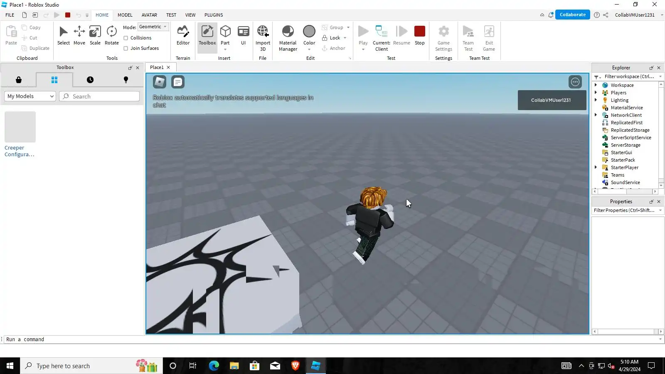
Task: Enable the Collisions checkbox
Action: tap(126, 38)
